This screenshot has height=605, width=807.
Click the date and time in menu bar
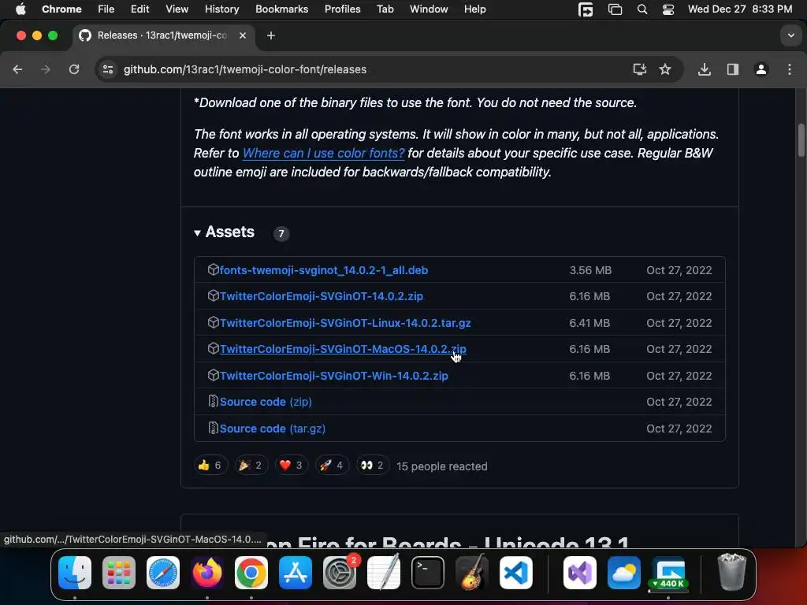tap(739, 9)
